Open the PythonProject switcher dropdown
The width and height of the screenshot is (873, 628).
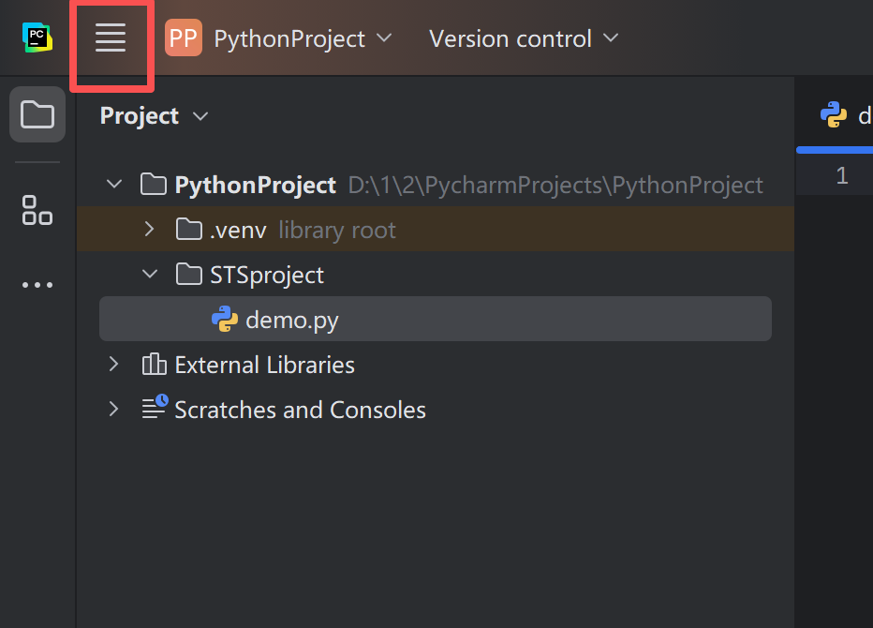pyautogui.click(x=383, y=38)
